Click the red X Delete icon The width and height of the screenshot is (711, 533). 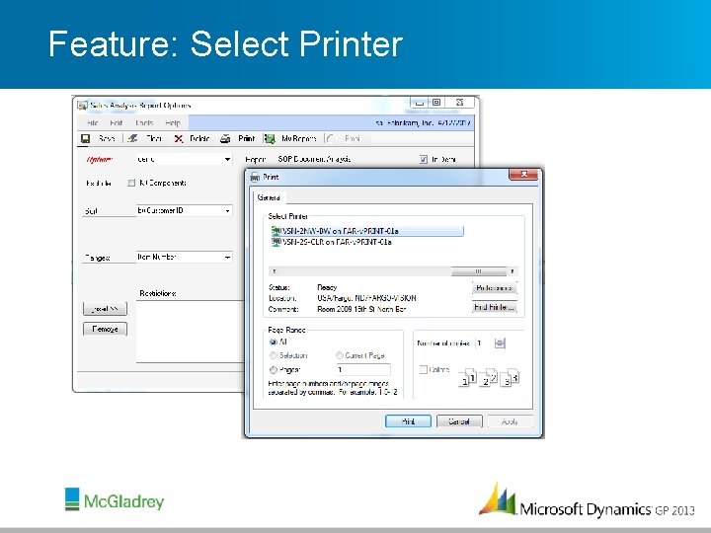click(179, 139)
